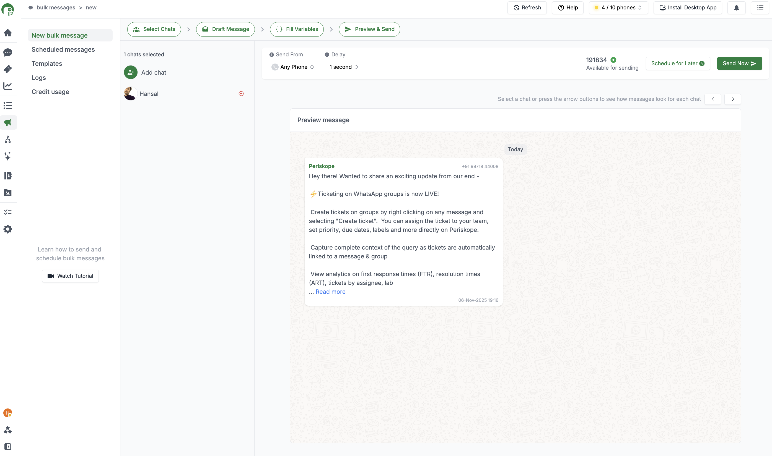Open the integrations flow icon in sidebar
Screen dimensions: 772x456
pos(8,140)
